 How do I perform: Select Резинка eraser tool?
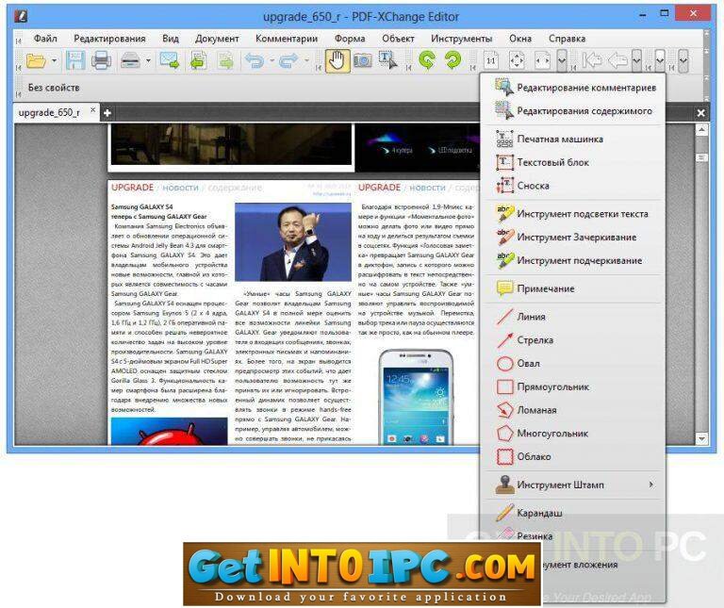[572, 536]
